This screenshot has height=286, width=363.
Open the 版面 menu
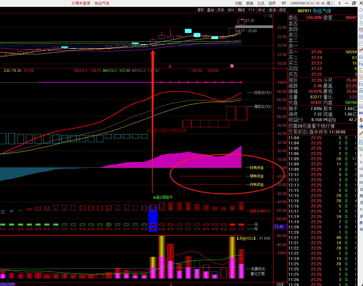pos(250,3)
